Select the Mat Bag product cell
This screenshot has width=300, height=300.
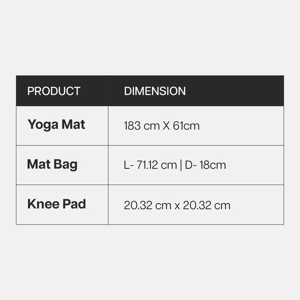coord(52,164)
